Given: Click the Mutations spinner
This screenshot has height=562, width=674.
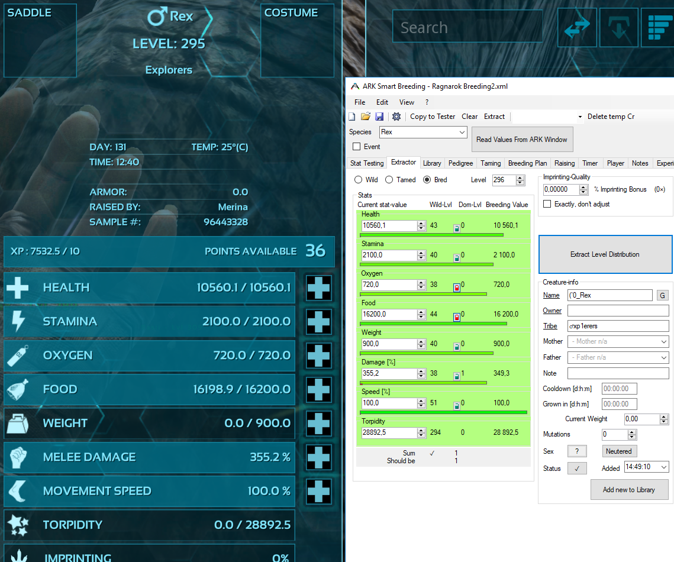Looking at the screenshot, I should (632, 434).
